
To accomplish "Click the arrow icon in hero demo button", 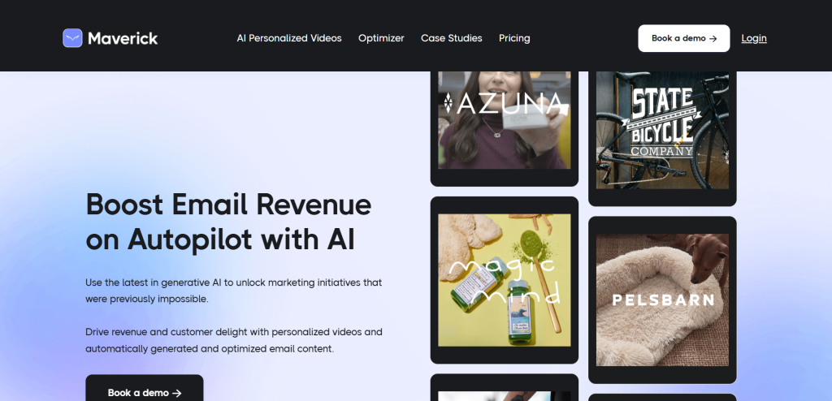I will tap(177, 393).
